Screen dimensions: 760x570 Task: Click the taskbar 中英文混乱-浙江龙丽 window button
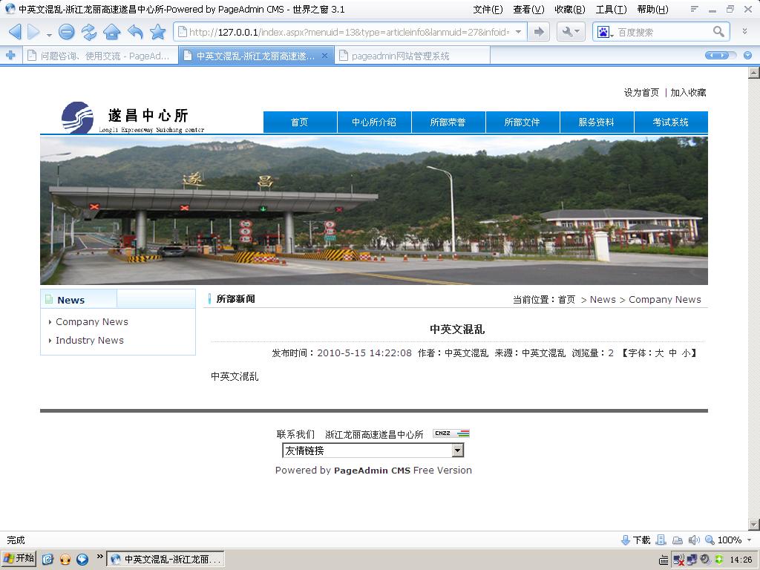166,559
